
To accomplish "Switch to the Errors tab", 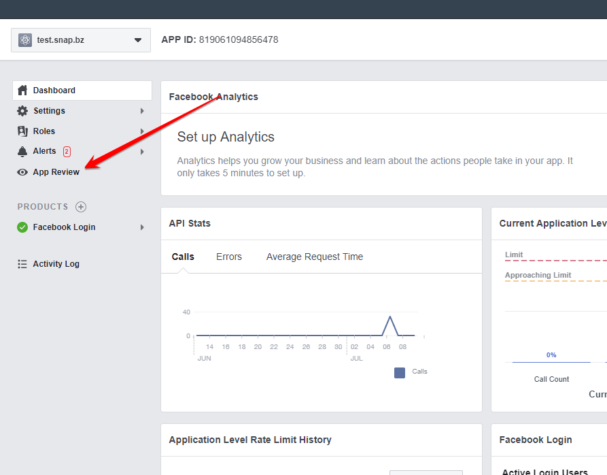I will [229, 257].
